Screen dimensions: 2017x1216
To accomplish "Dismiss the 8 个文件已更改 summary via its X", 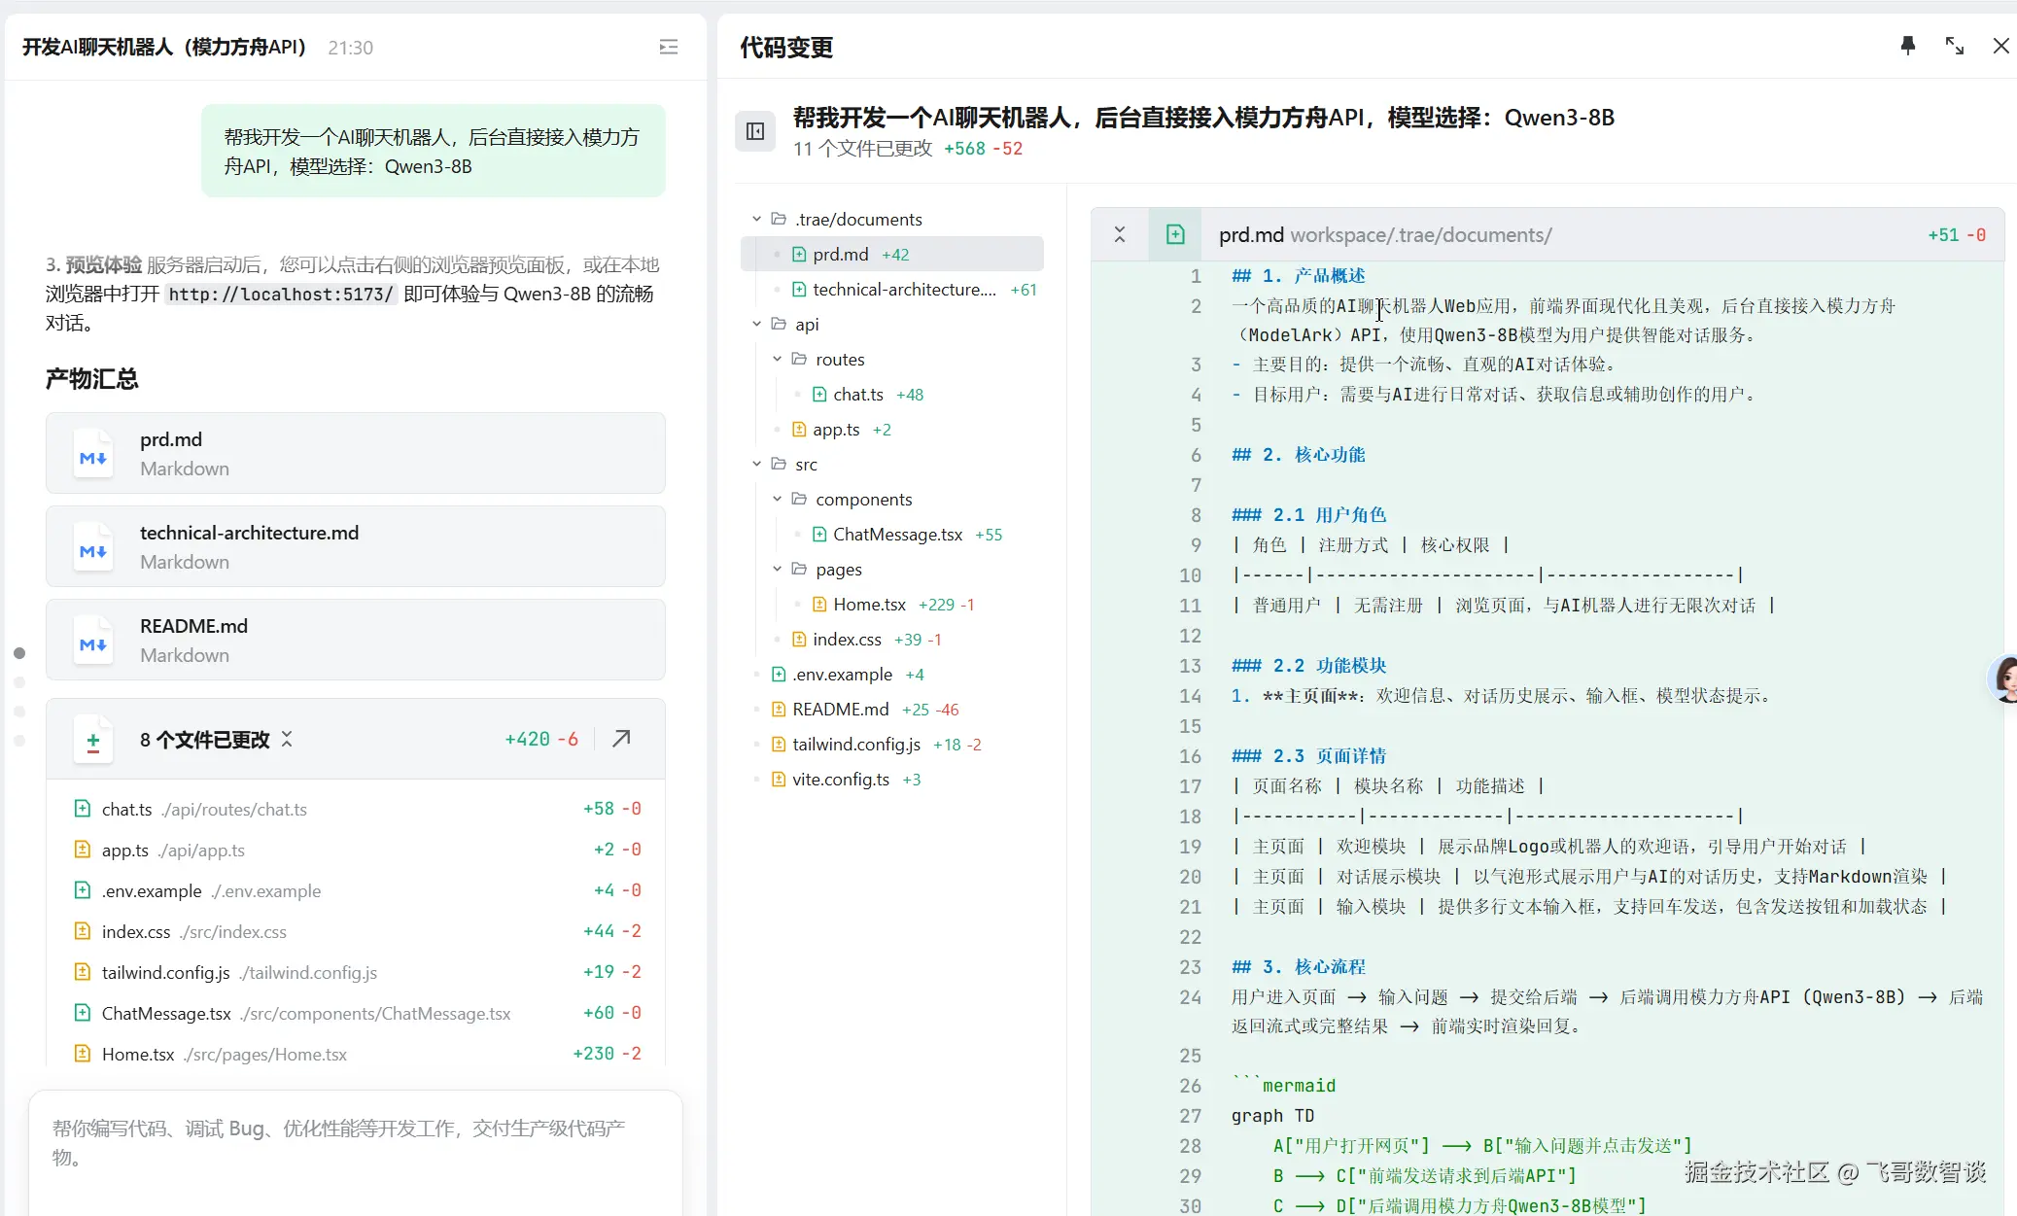I will (x=287, y=740).
